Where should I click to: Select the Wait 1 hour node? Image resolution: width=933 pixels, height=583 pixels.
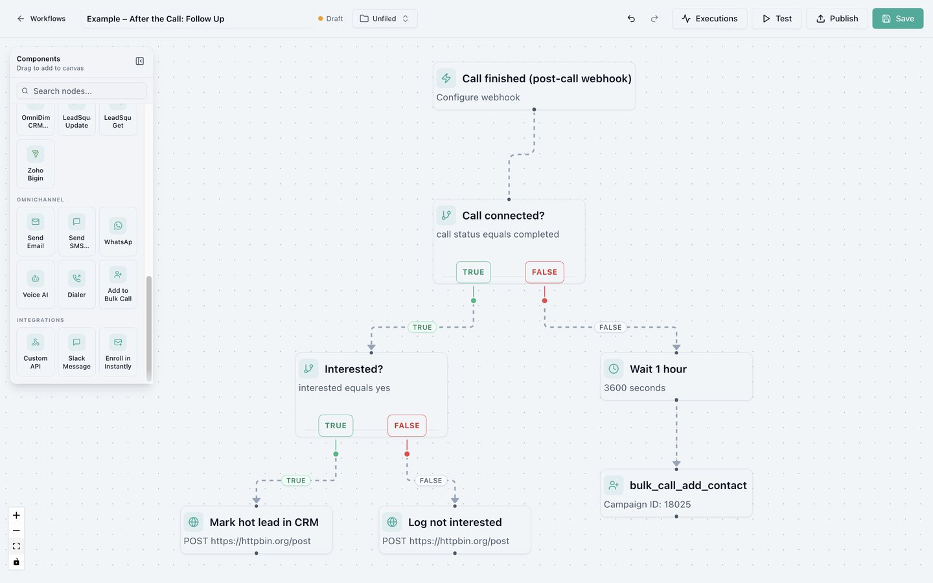pos(676,376)
